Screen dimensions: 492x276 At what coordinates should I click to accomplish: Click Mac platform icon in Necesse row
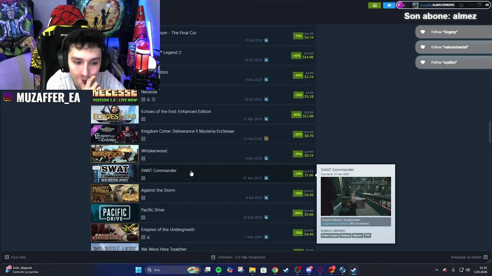coord(148,99)
